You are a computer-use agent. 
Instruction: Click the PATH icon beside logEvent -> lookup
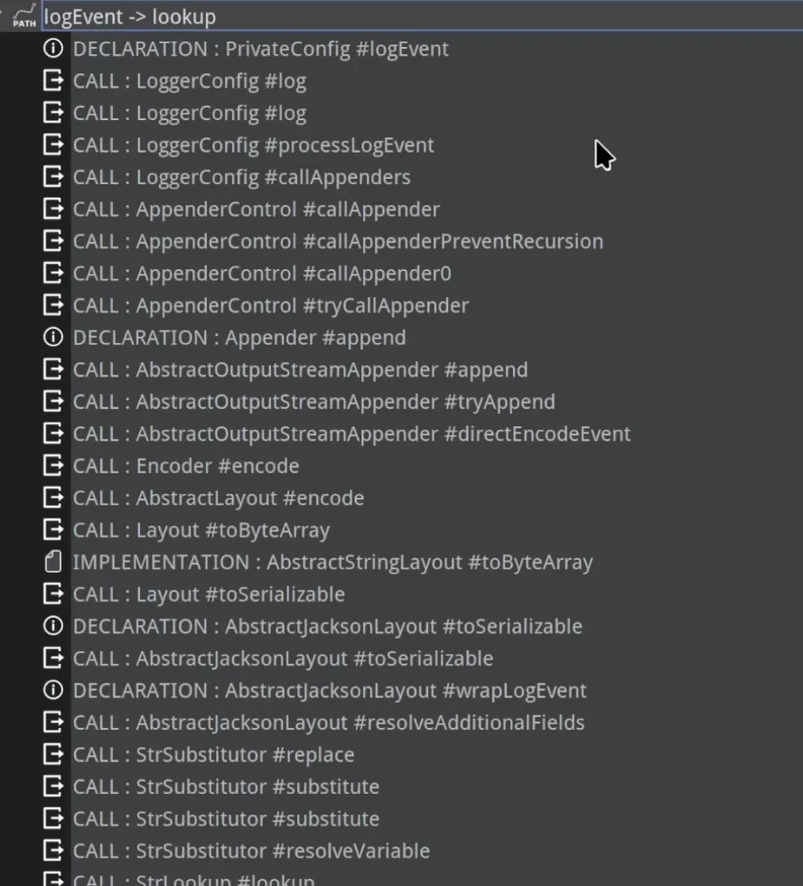pyautogui.click(x=24, y=16)
